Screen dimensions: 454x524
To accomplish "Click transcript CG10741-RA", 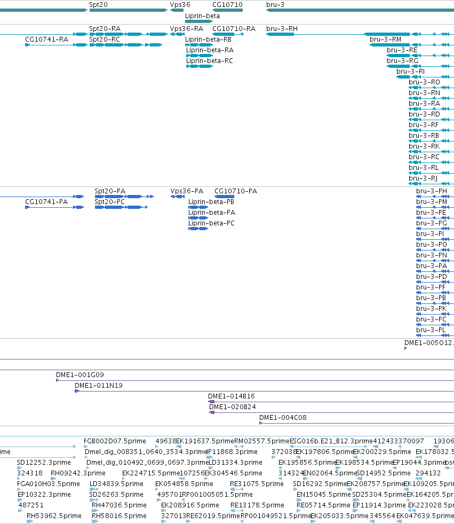I will [x=57, y=45].
